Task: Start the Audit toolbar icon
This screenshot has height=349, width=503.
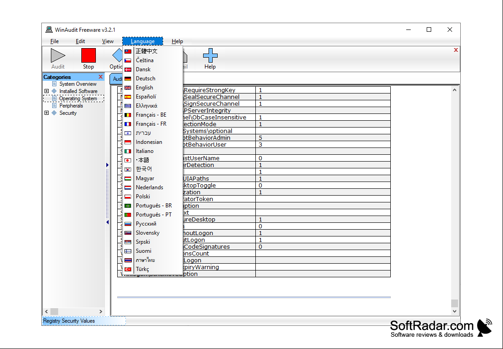Action: click(x=58, y=59)
